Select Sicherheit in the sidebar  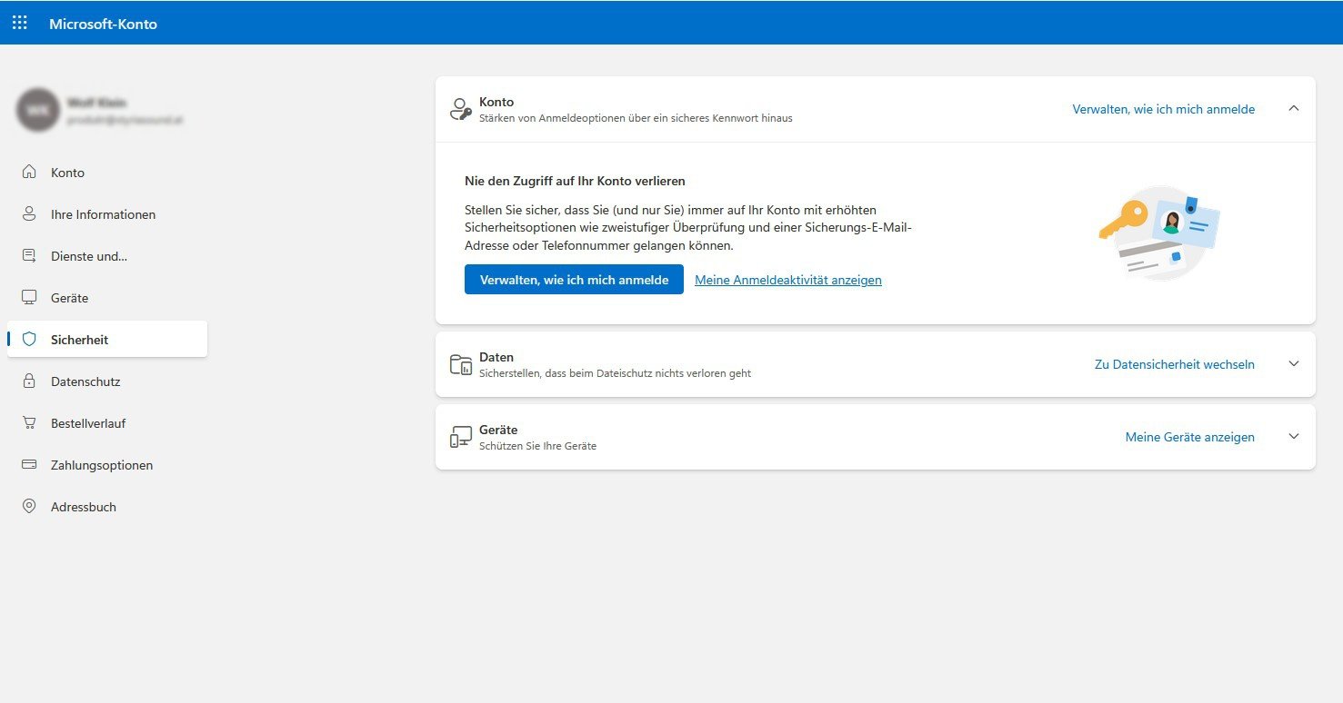click(x=107, y=339)
